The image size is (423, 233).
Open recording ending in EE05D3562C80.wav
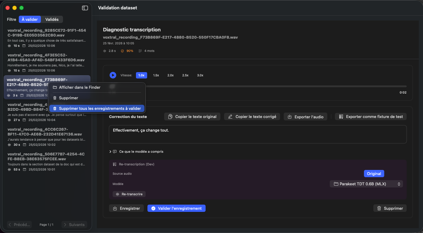[47, 38]
